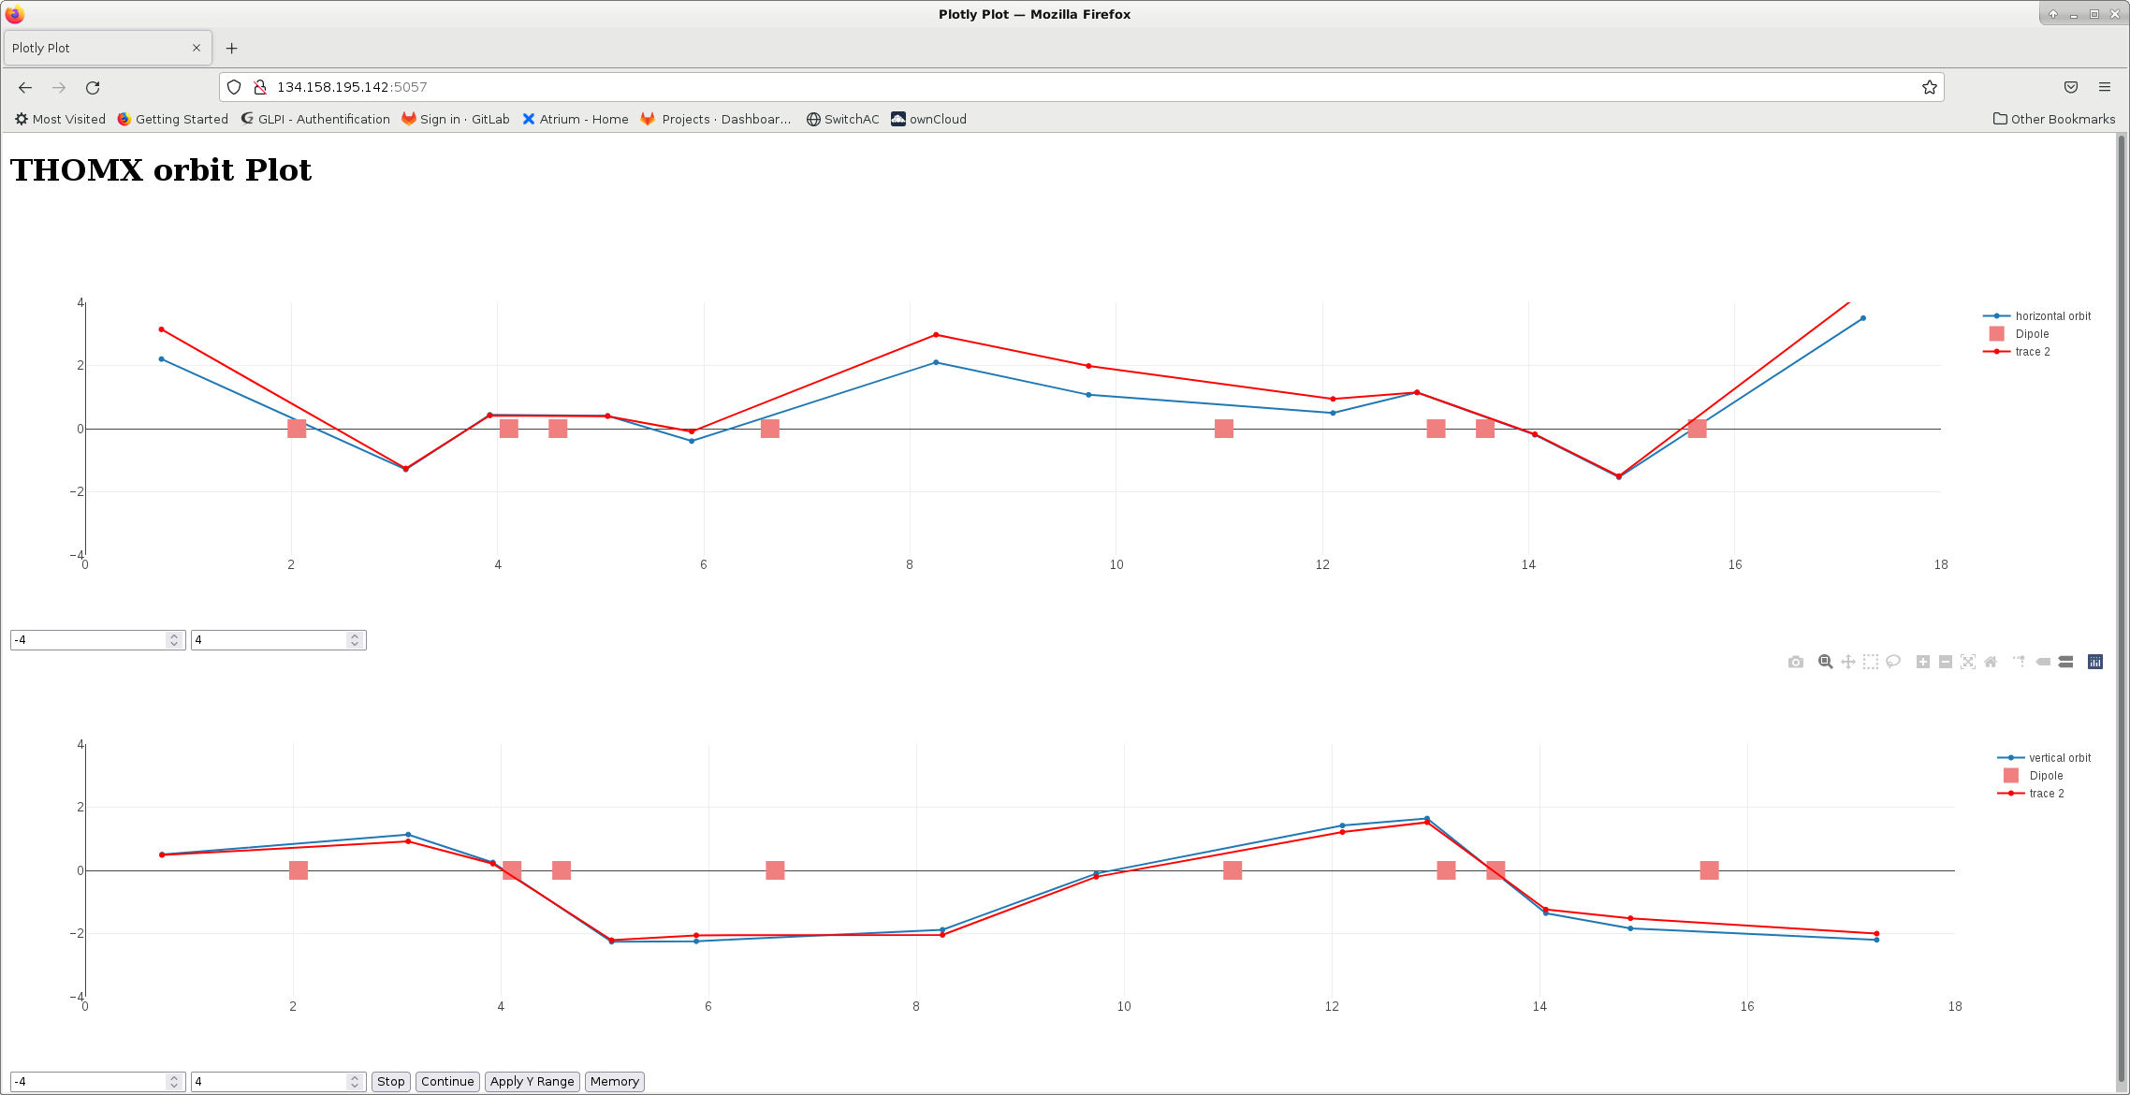Click stepper arrows of top -4 field

pyautogui.click(x=174, y=640)
